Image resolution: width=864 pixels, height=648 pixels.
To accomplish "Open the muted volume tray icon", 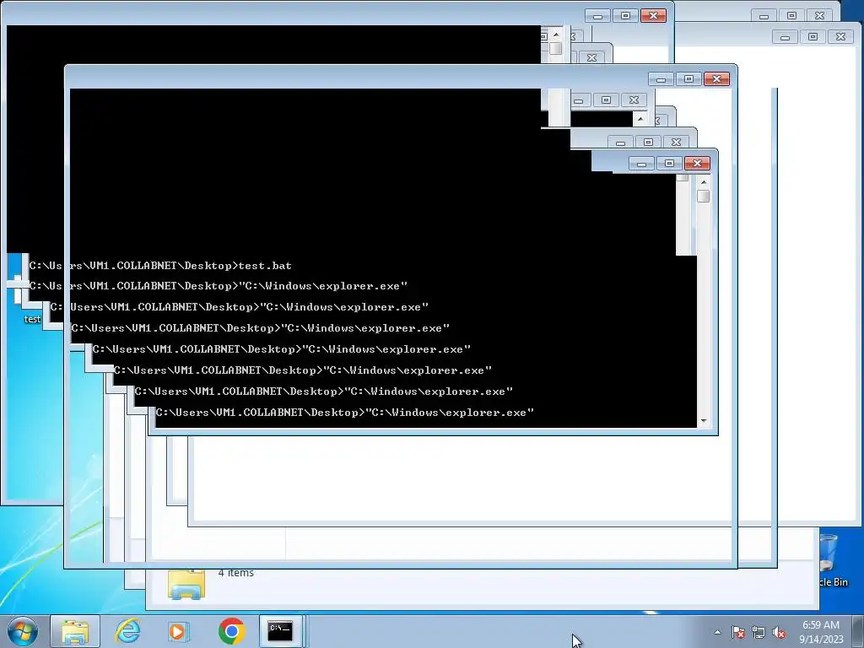I will pos(779,632).
